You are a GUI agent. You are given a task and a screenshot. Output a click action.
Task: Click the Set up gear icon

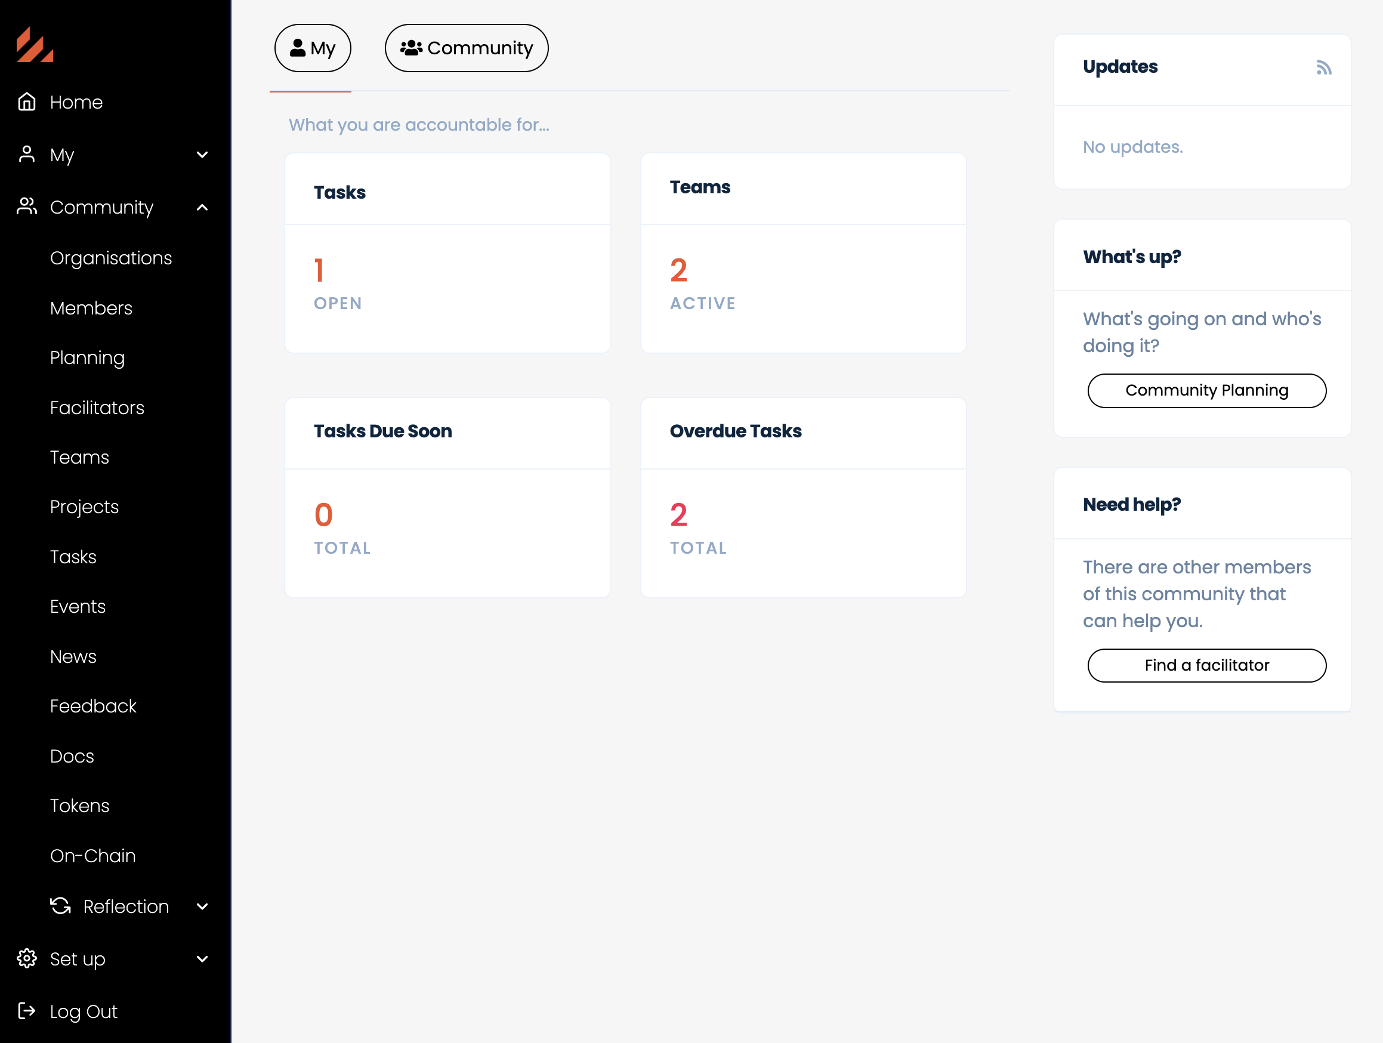(x=26, y=959)
